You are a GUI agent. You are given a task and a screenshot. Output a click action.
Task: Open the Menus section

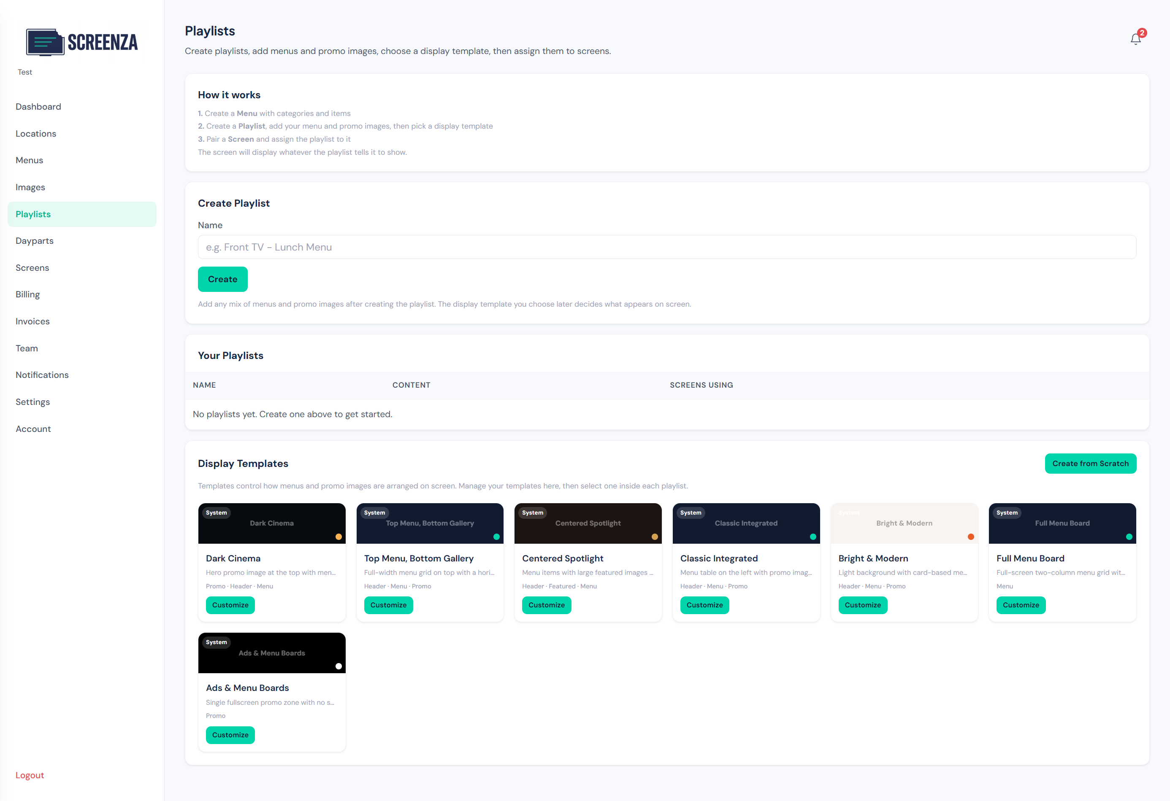coord(29,160)
